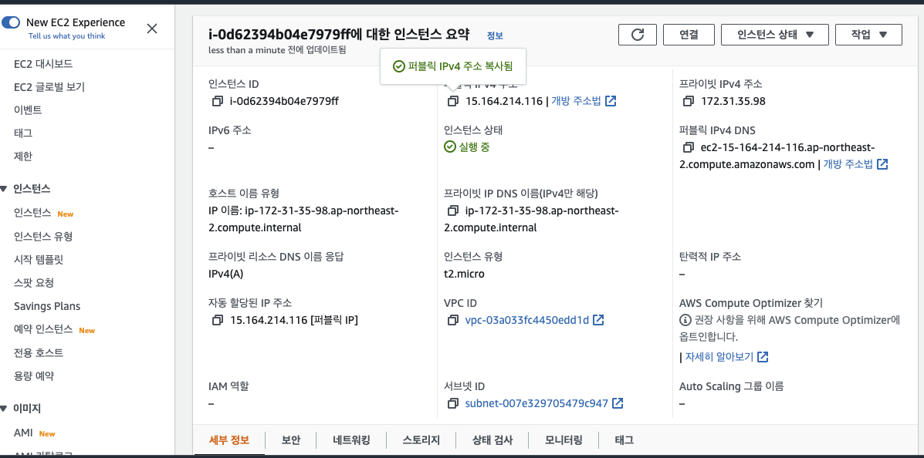This screenshot has height=458, width=924.
Task: Click 개방 주소법 link under public IPv4 DNS
Action: pyautogui.click(x=848, y=164)
